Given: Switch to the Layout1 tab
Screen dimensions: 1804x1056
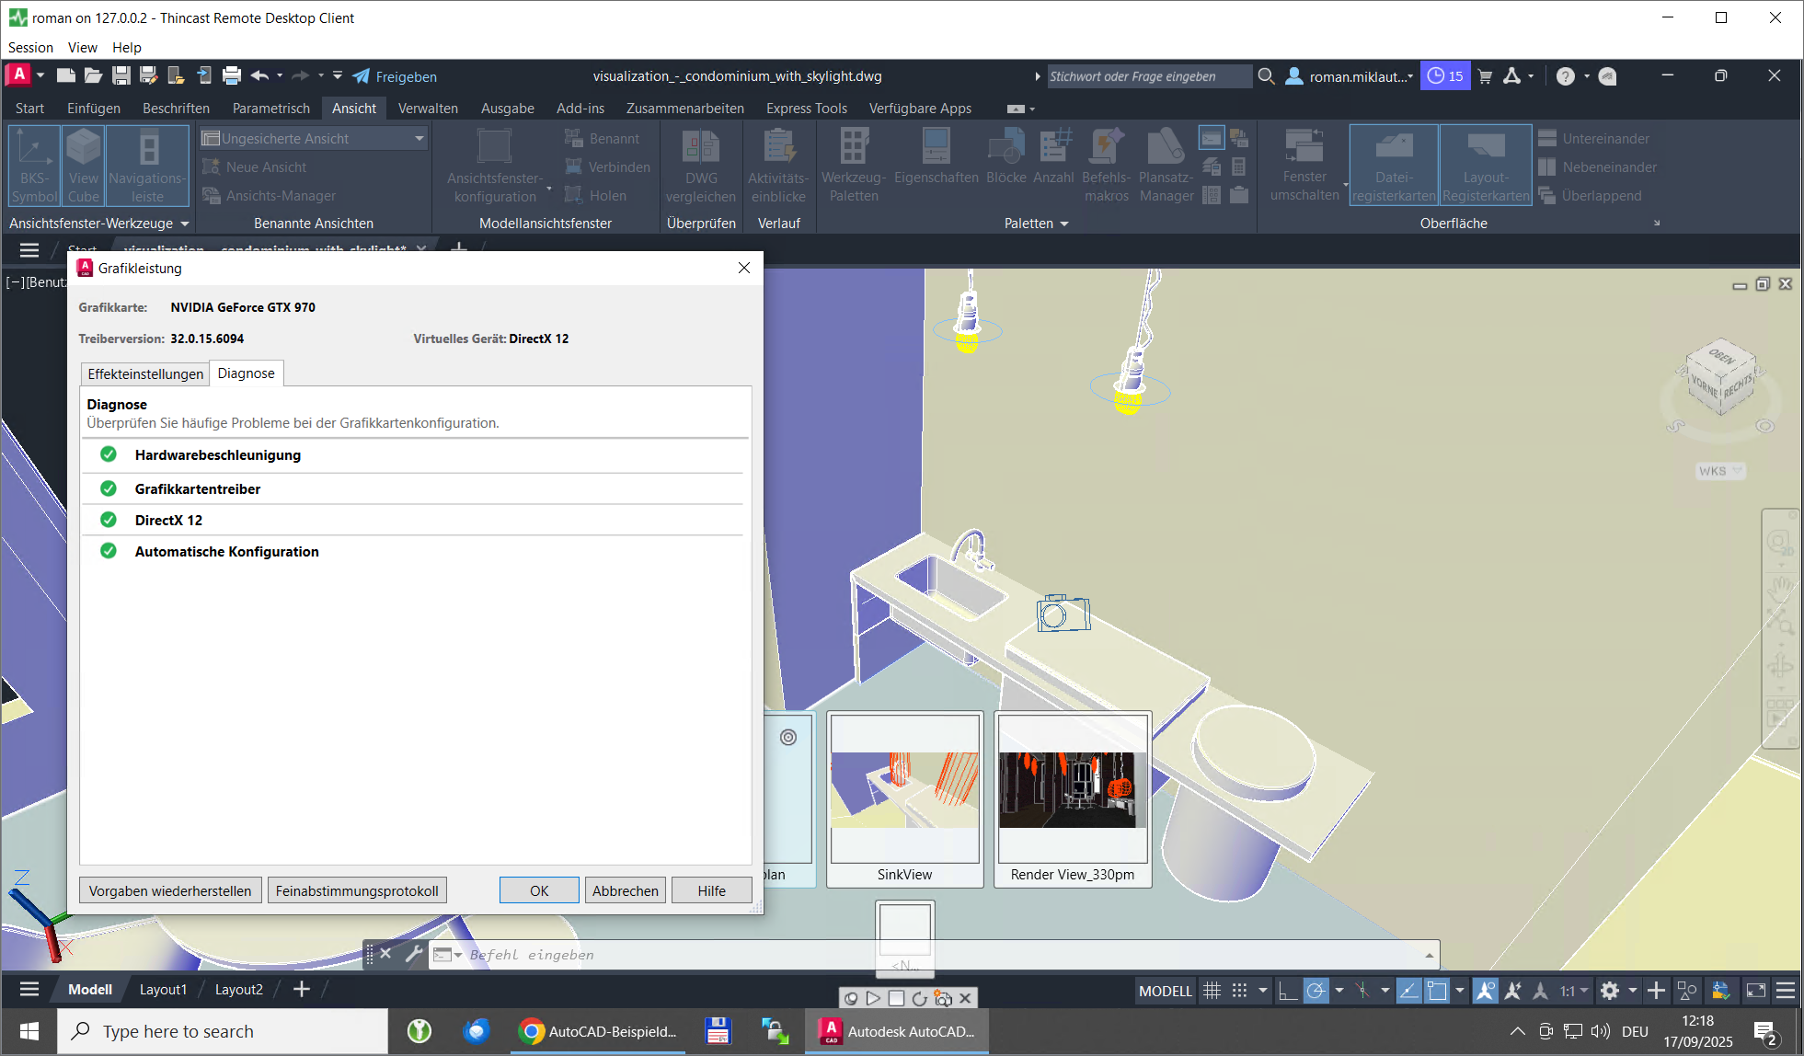Looking at the screenshot, I should click(x=163, y=990).
